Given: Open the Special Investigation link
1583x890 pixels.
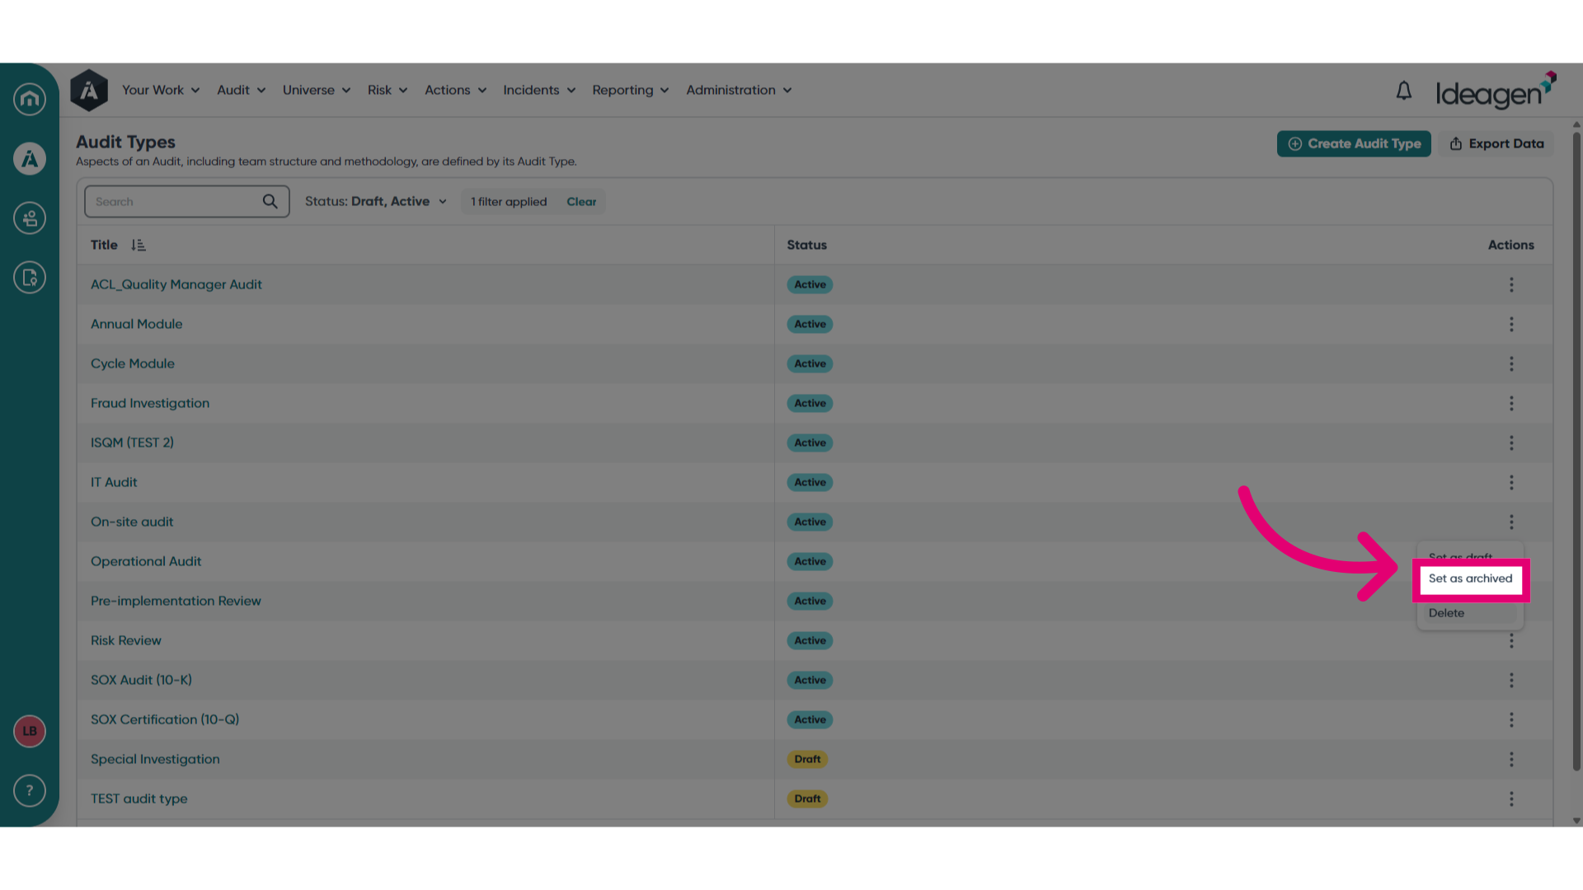Looking at the screenshot, I should coord(155,759).
